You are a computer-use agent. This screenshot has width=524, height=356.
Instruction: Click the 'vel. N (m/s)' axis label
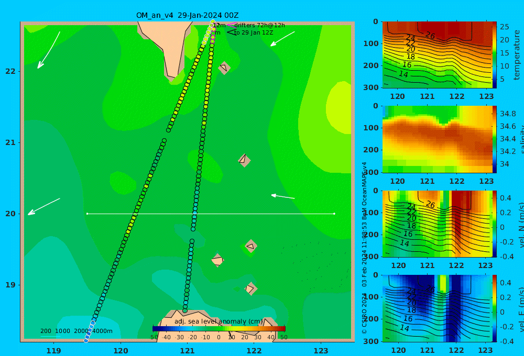coord(521,225)
